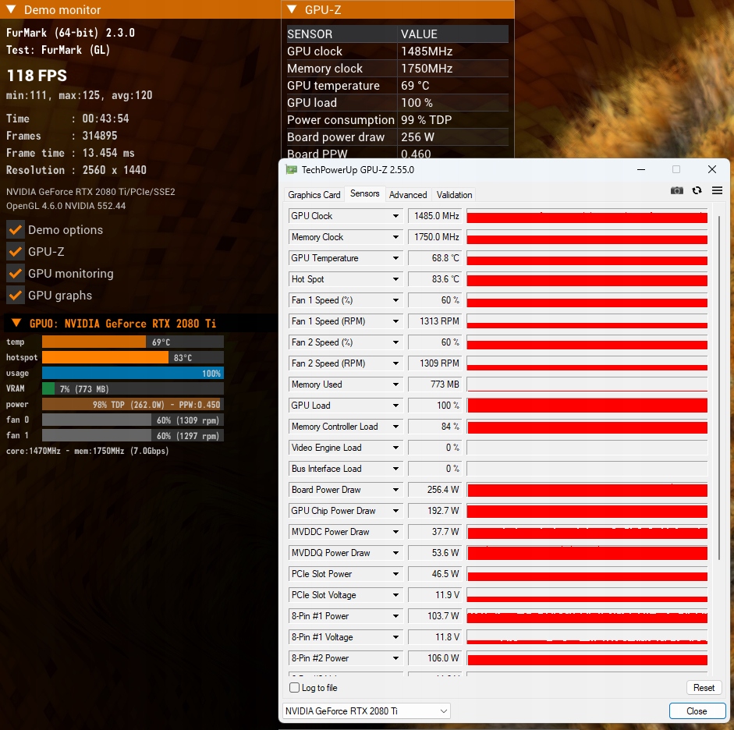This screenshot has width=734, height=730.
Task: Open the Fan 2 Speed (RPM) dropdown
Action: pos(395,363)
